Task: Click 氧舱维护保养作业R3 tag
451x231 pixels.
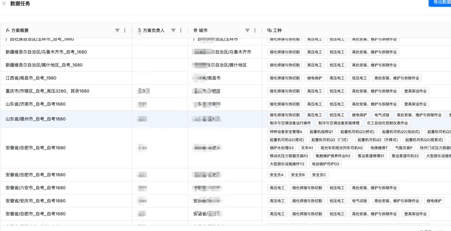Action: (333, 156)
